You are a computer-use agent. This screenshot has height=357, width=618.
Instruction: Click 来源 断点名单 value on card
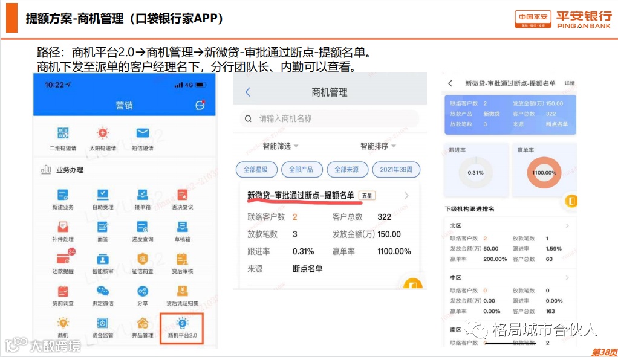(x=307, y=269)
